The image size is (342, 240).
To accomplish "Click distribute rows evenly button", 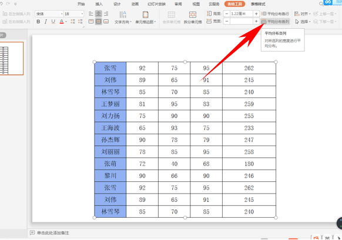I will [276, 14].
